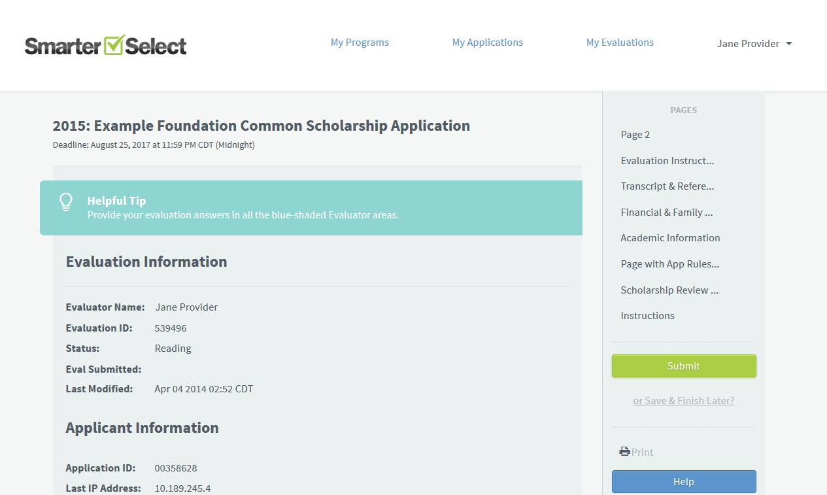Click the blue Help button
The height and width of the screenshot is (495, 827).
pos(683,481)
